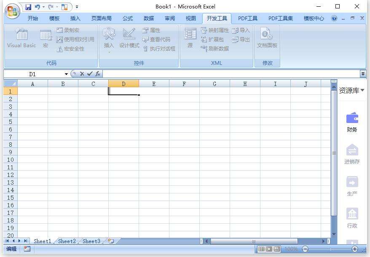Click Refresh Data (刷新数据)
370x257 pixels.
point(215,48)
